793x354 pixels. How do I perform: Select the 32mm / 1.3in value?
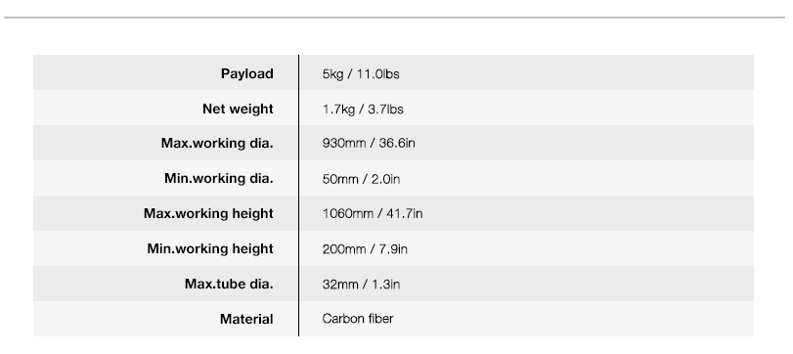pyautogui.click(x=361, y=285)
